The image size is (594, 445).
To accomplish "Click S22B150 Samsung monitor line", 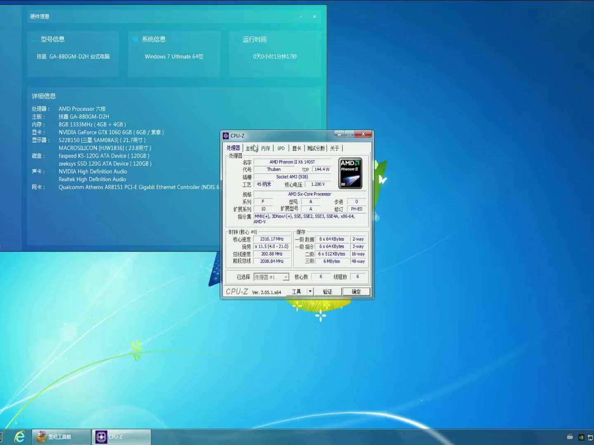I will [x=102, y=140].
